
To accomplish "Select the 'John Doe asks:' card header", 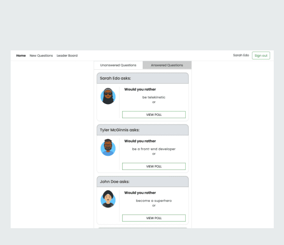I will (x=143, y=181).
